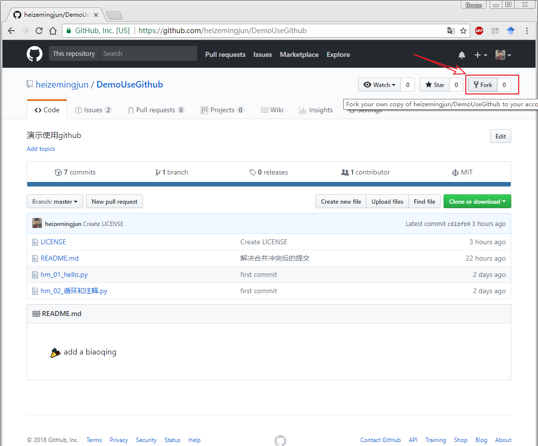The height and width of the screenshot is (446, 538).
Task: Click the GitHub Octocat logo in header
Action: coord(35,54)
